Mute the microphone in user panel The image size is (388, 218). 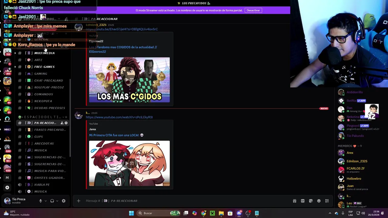[x=40, y=201]
